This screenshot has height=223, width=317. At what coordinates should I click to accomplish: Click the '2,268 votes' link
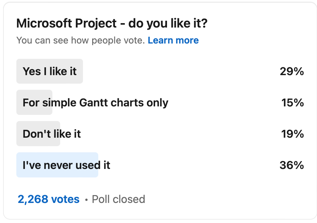48,199
